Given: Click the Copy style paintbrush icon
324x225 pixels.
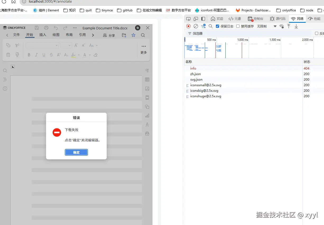Looking at the screenshot, I should coord(17,55).
